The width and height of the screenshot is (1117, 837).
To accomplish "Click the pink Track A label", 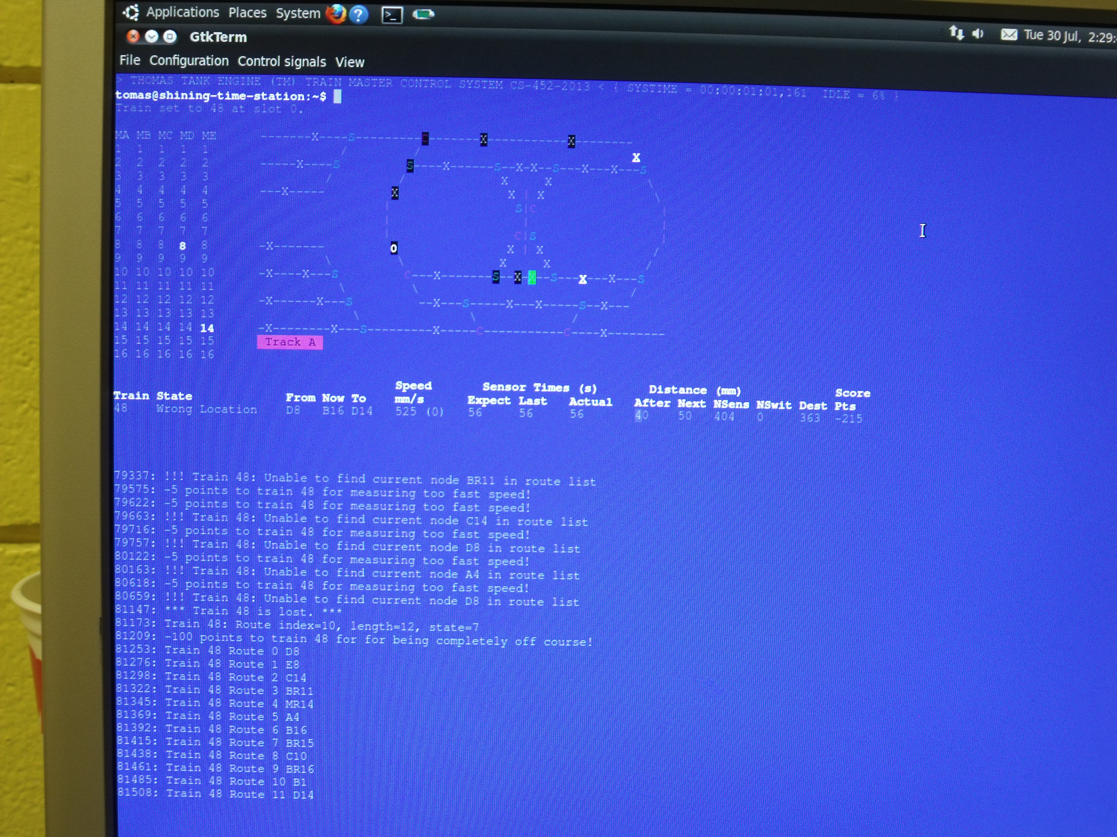I will pyautogui.click(x=290, y=342).
